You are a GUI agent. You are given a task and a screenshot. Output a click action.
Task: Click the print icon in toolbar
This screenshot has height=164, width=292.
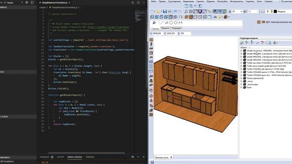(169, 11)
